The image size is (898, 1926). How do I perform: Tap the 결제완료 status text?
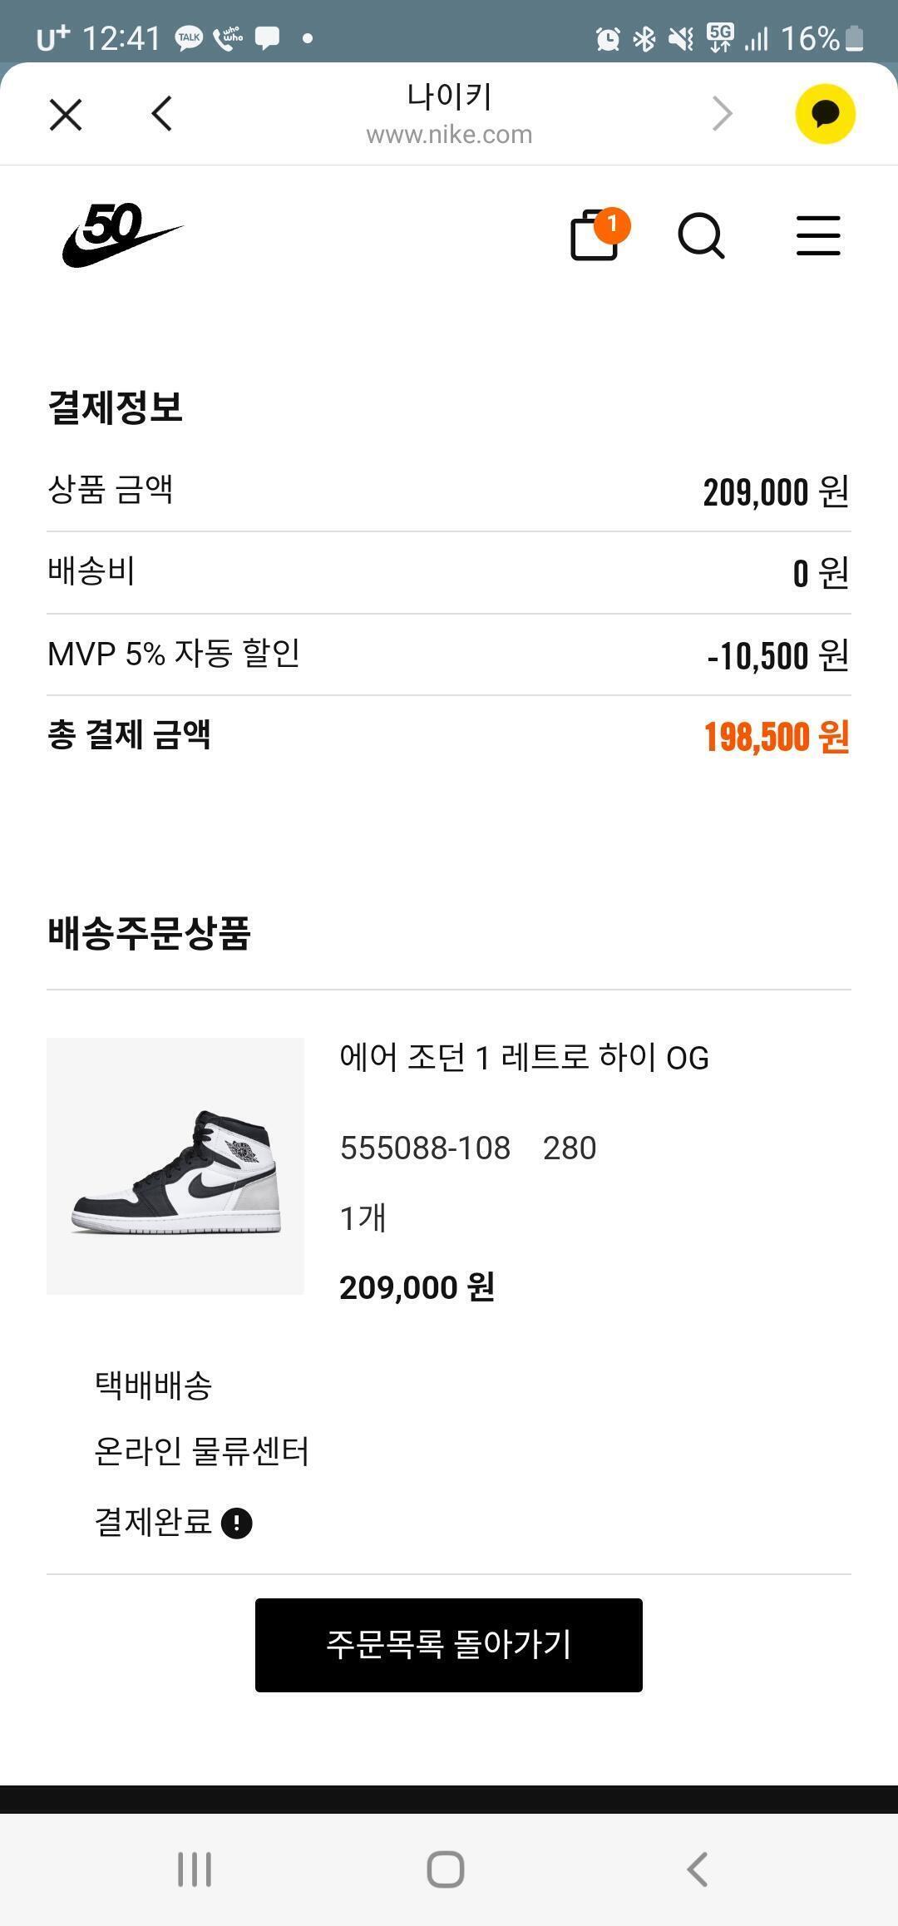coord(154,1523)
